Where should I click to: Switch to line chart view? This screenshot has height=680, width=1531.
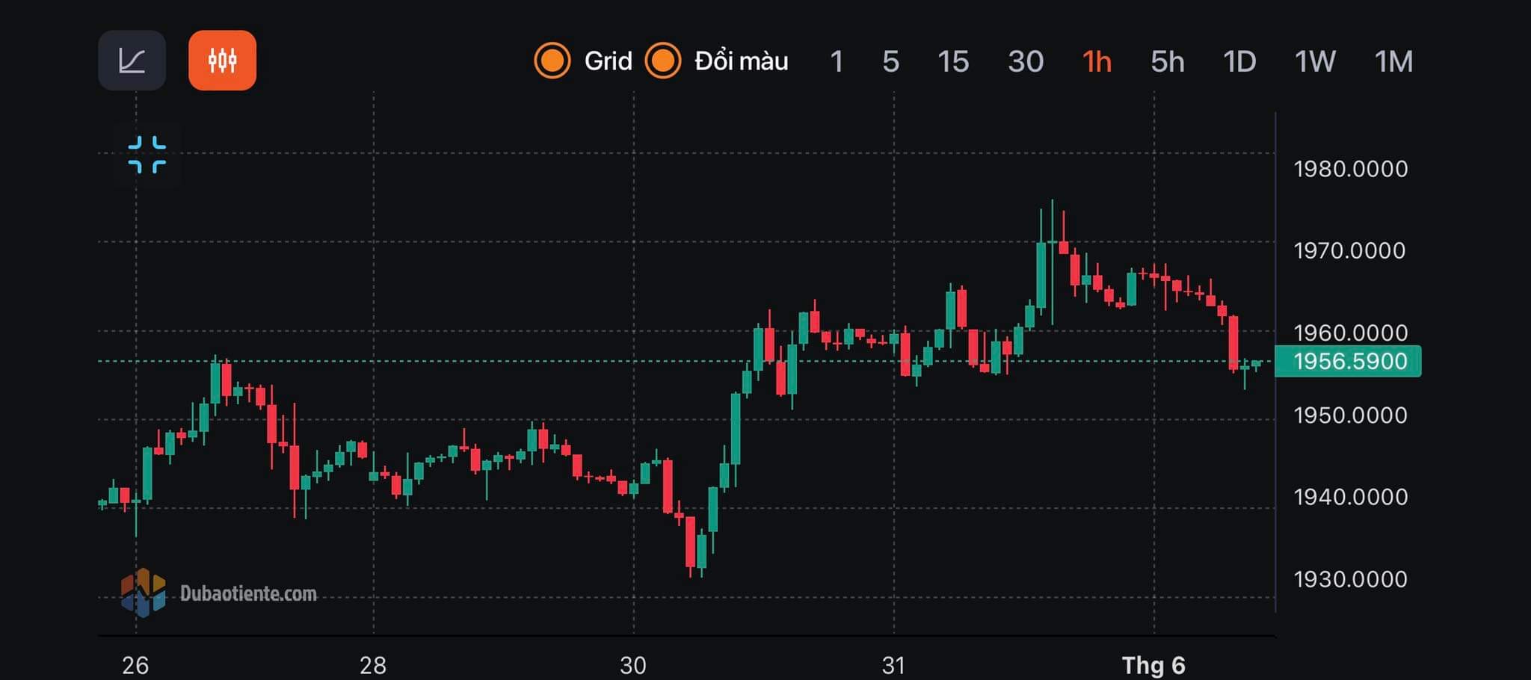132,61
